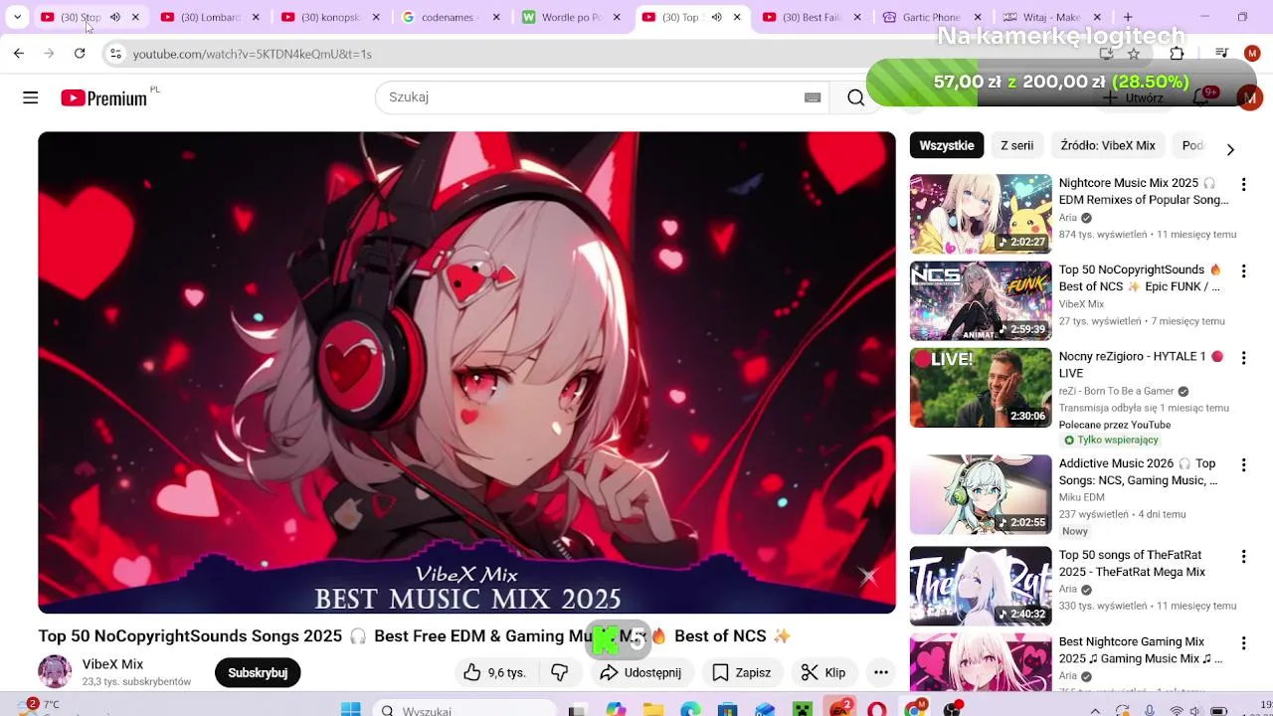Switch to the Wordle po Polsku tab
The image size is (1273, 716).
[573, 17]
